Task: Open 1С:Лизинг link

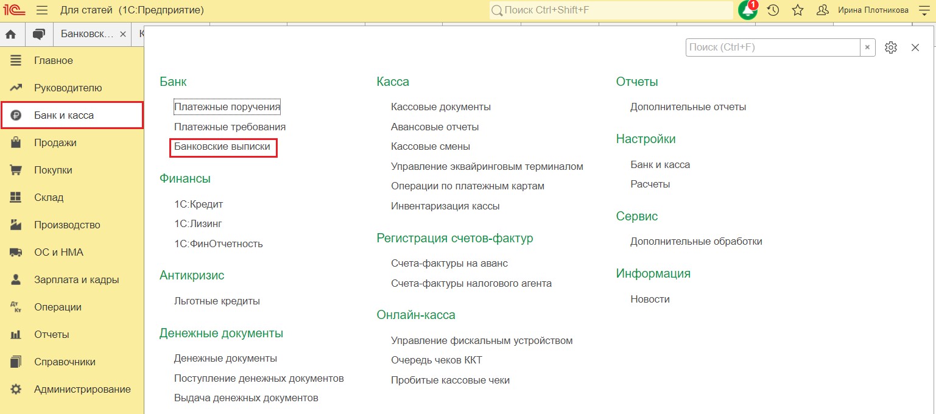Action: (198, 223)
